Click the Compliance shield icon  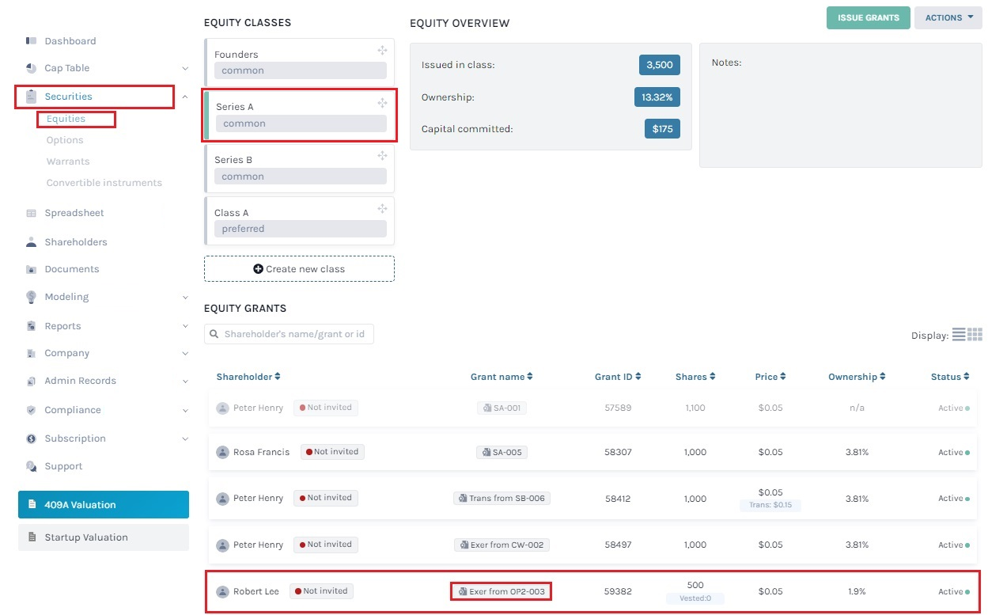coord(31,410)
